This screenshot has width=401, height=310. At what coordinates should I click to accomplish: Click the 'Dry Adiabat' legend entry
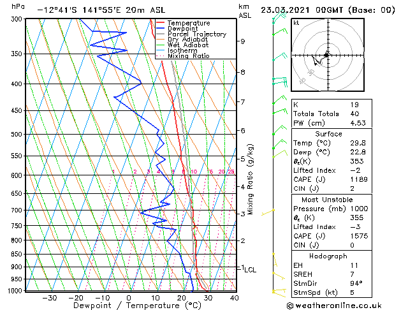187,40
